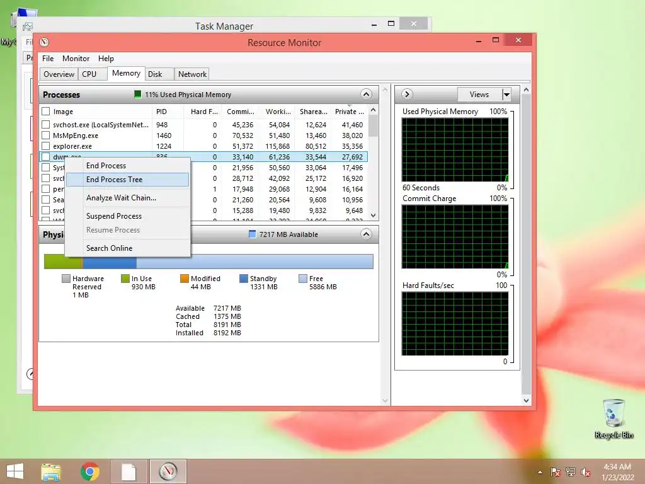Check the MsMpEng.exe process checkbox

[x=45, y=135]
